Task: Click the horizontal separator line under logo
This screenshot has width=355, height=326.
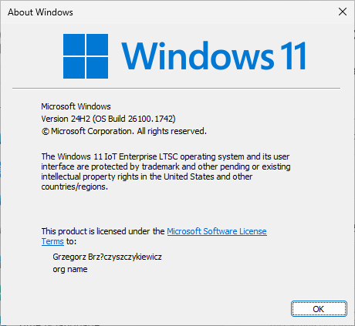Action: pos(176,88)
